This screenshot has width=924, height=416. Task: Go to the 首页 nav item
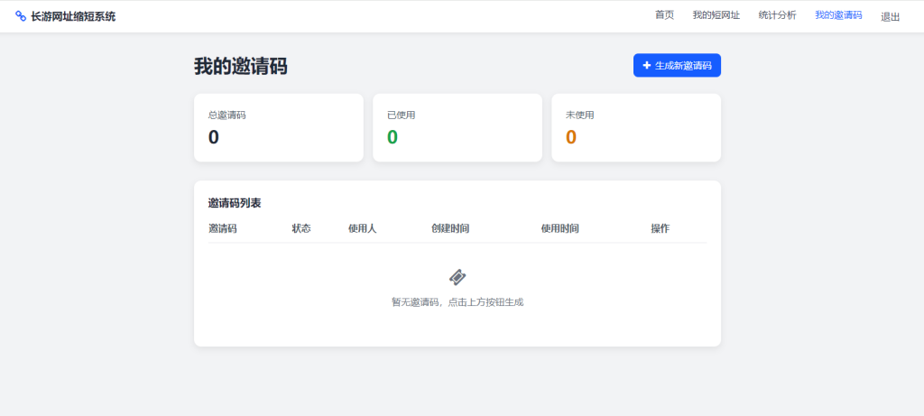664,15
